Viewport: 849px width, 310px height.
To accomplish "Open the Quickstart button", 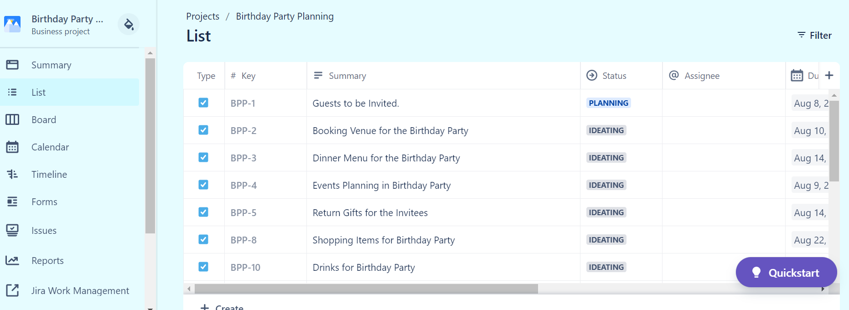I will pyautogui.click(x=786, y=272).
